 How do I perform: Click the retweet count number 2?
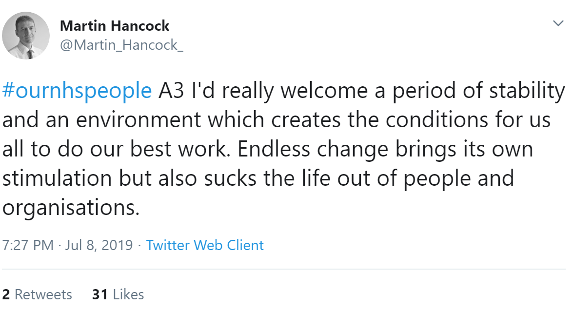coord(6,294)
